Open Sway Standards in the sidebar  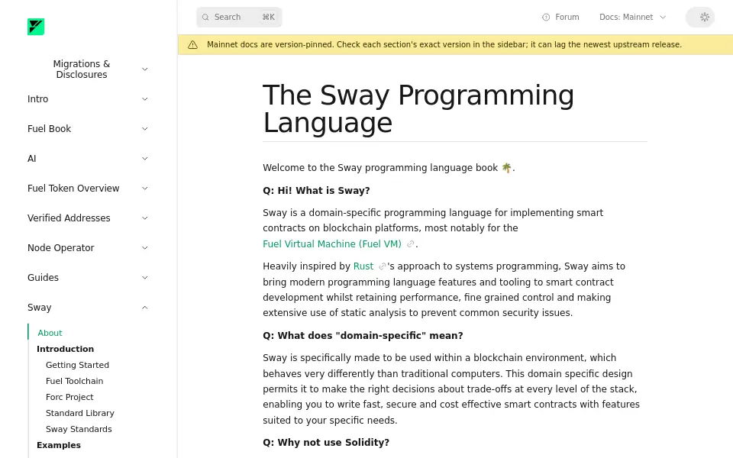[x=79, y=429]
